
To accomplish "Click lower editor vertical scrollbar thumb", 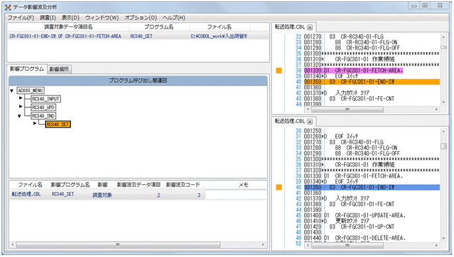I will 443,146.
